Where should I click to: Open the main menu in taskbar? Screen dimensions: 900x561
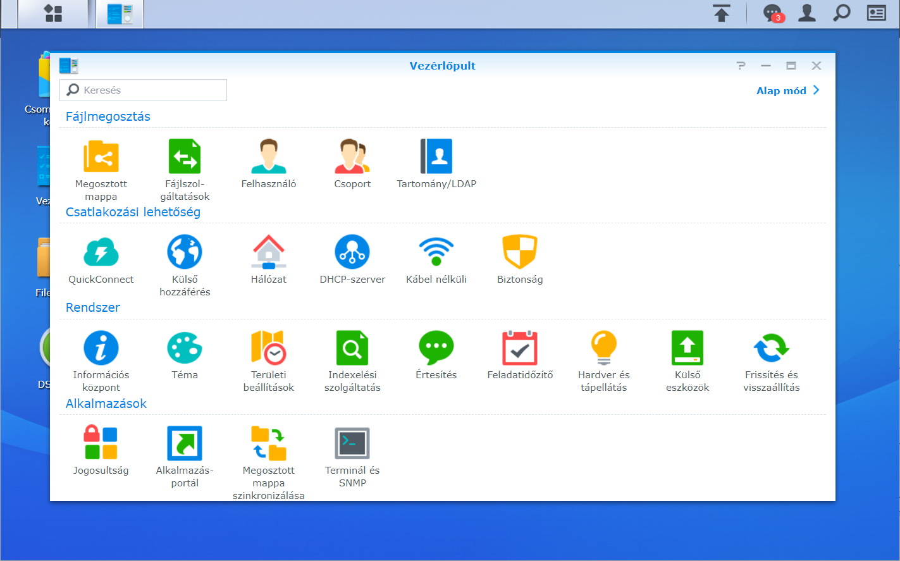click(53, 14)
